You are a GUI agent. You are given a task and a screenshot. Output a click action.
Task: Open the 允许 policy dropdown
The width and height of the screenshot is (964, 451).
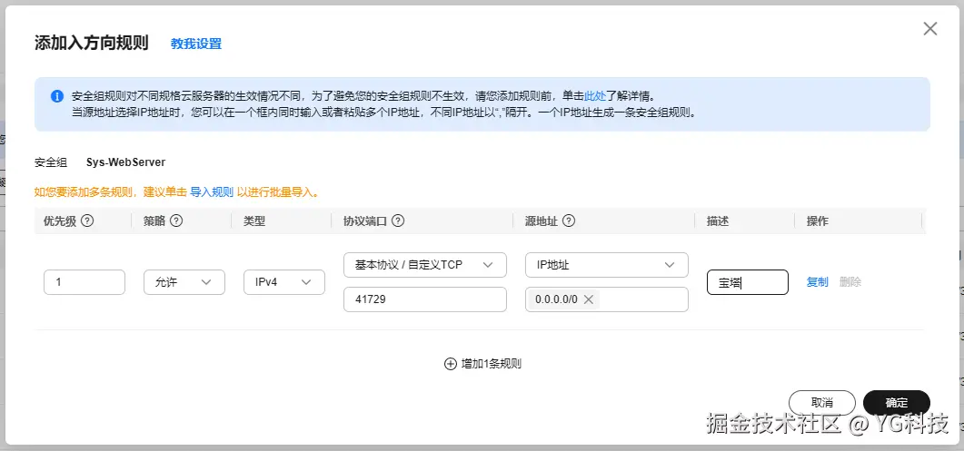pos(184,282)
